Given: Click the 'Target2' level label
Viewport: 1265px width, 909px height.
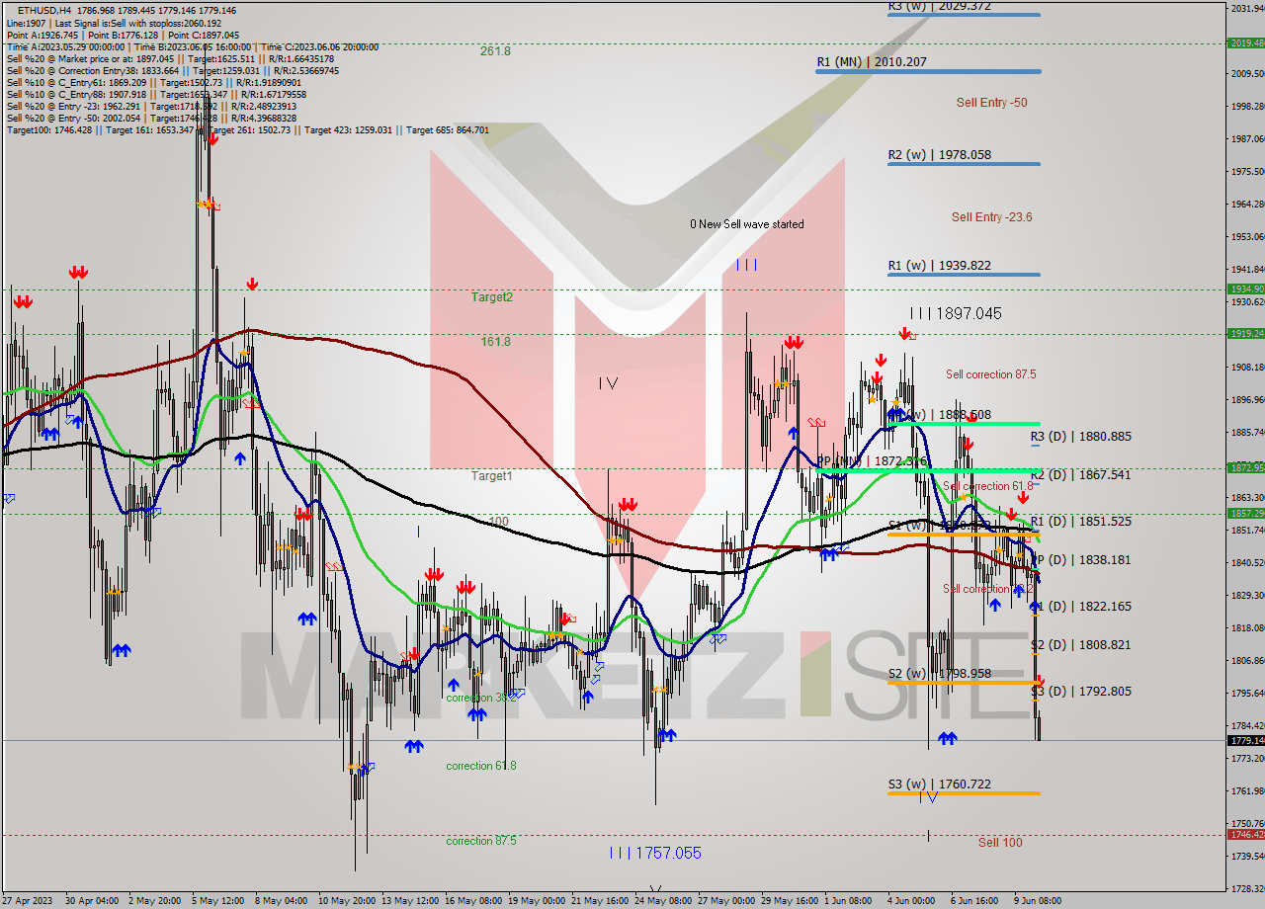Looking at the screenshot, I should 492,296.
